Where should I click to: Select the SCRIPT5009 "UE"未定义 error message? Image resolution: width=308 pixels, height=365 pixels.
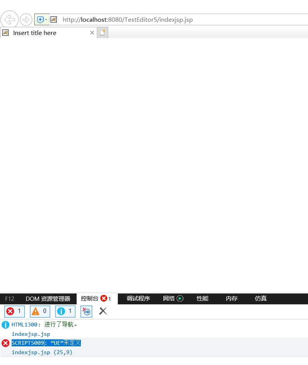(46, 343)
